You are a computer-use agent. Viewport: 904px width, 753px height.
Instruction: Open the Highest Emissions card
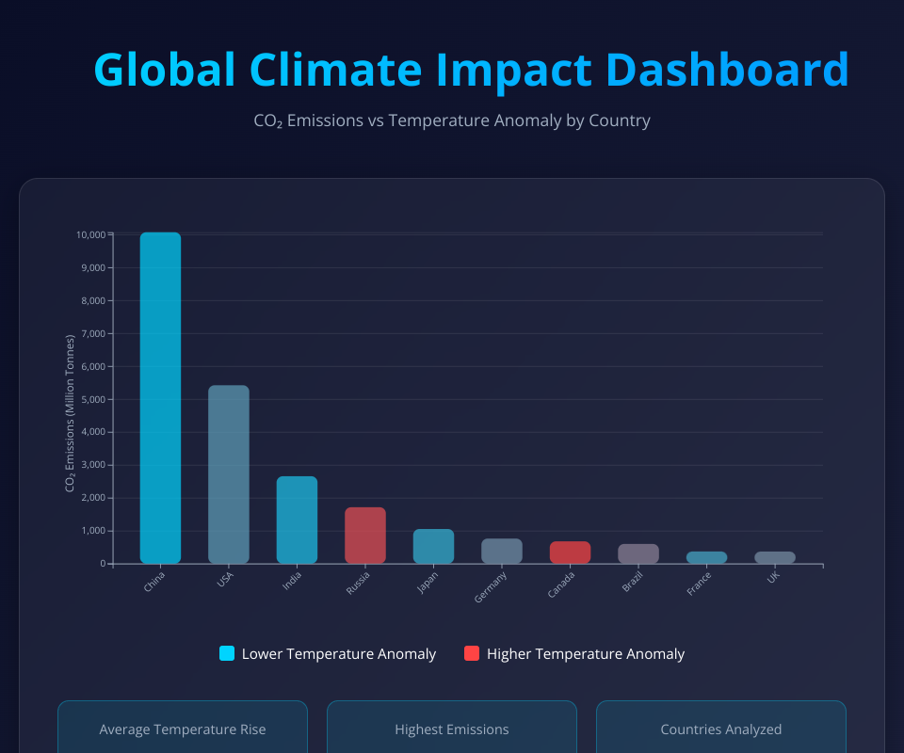[x=452, y=728]
